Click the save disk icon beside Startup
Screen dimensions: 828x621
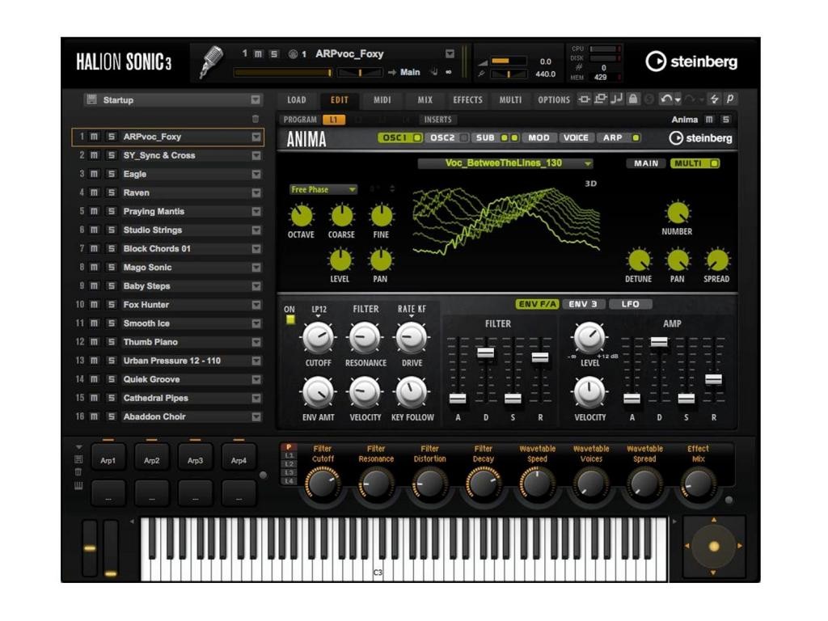pos(92,99)
